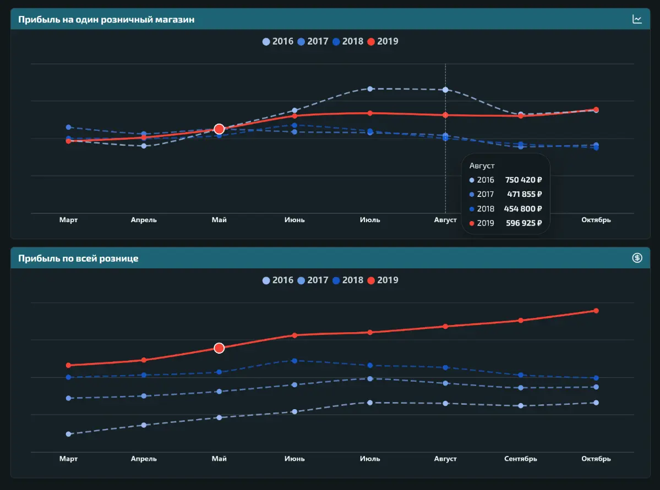Click the tooltip value '750 420 ₽'
The image size is (660, 490).
click(x=523, y=180)
